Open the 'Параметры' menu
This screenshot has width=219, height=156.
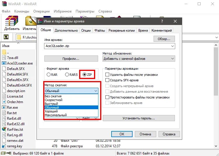(85, 11)
